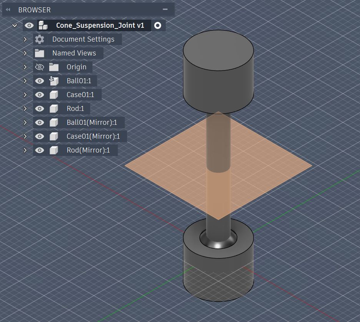Viewport: 360px width, 322px height.
Task: Click the Named Views folder icon
Action: [39, 53]
